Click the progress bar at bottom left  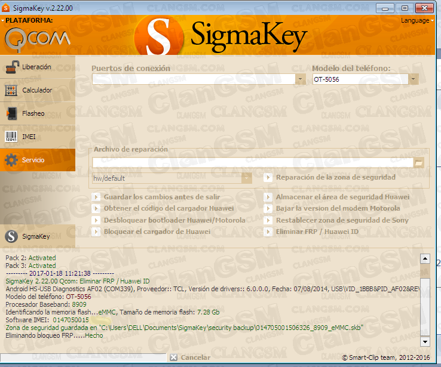point(83,357)
